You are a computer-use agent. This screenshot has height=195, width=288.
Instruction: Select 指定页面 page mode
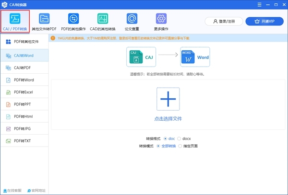click(181, 146)
